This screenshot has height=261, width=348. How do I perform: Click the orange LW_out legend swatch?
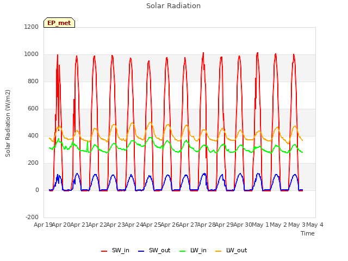(219, 251)
